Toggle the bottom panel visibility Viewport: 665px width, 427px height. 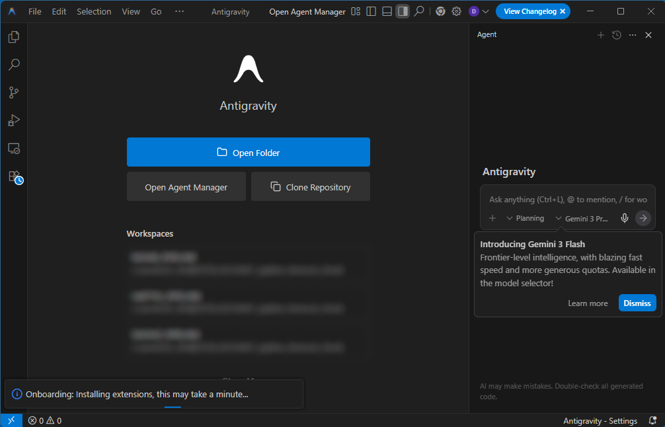387,11
